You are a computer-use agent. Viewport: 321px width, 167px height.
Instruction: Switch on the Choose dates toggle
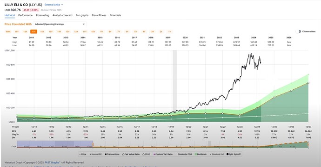pyautogui.click(x=299, y=31)
